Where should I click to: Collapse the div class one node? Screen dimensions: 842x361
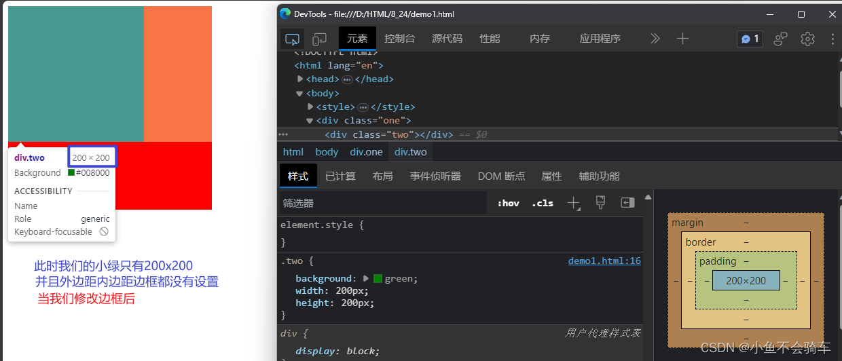click(310, 121)
